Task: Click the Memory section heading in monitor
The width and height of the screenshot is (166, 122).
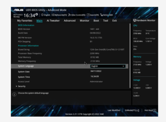Action: [x=137, y=57]
